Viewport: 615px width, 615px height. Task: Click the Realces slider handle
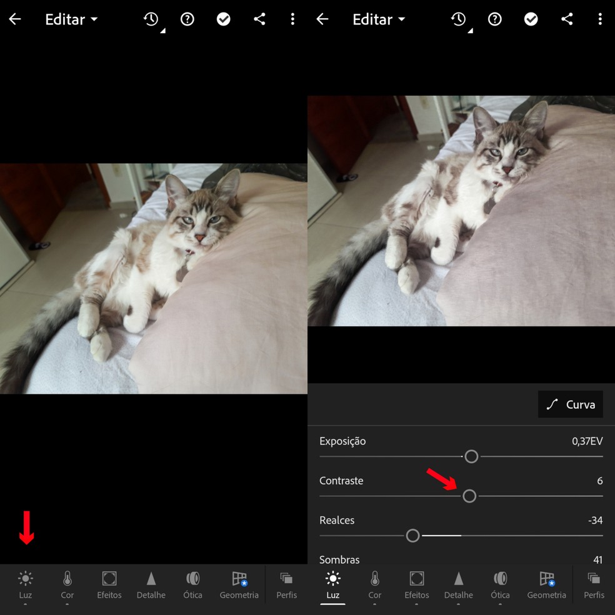click(412, 536)
